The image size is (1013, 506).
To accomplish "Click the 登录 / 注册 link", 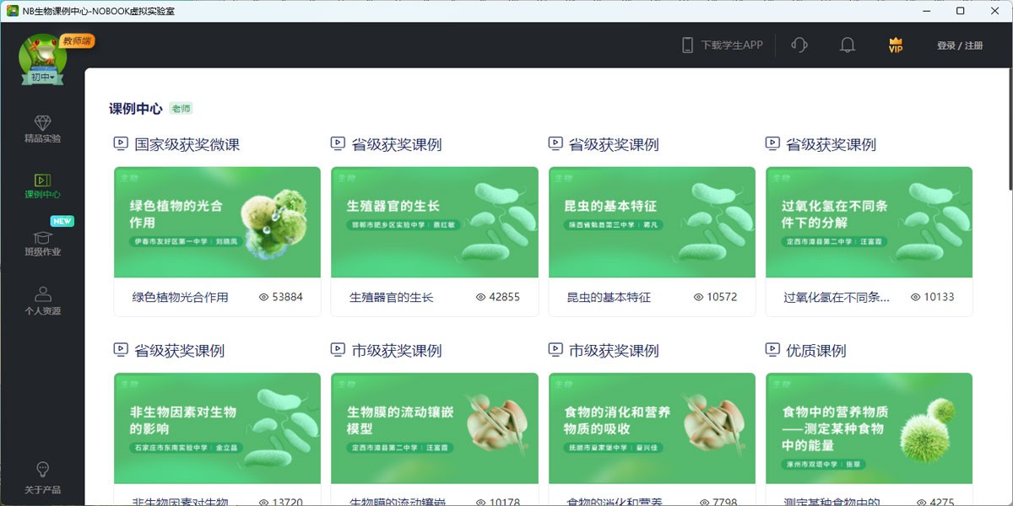I will [959, 46].
